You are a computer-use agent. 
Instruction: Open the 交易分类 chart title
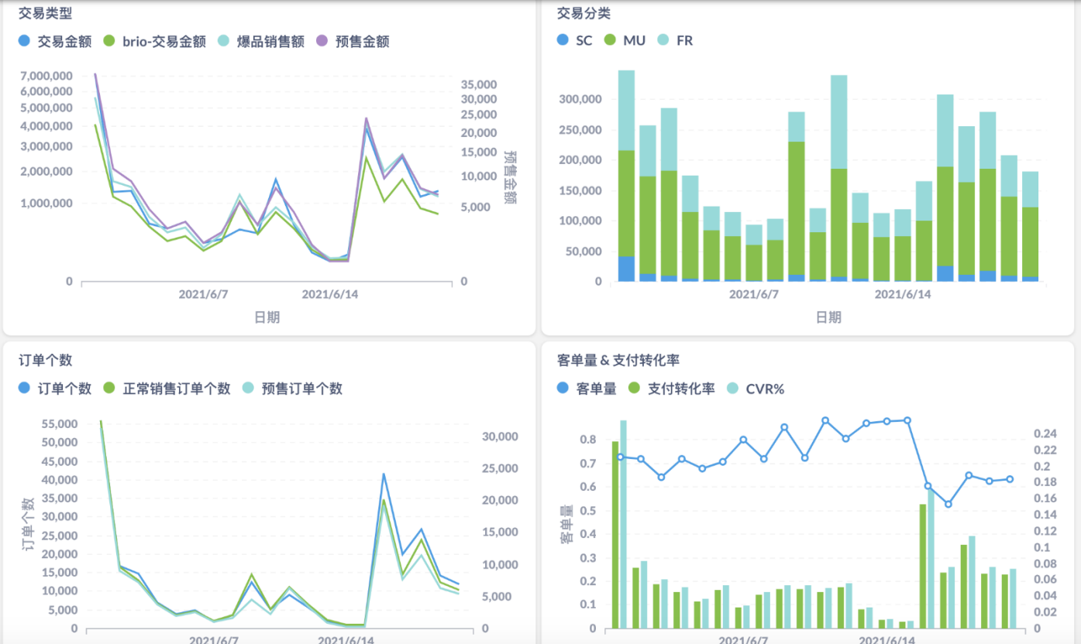tap(584, 13)
